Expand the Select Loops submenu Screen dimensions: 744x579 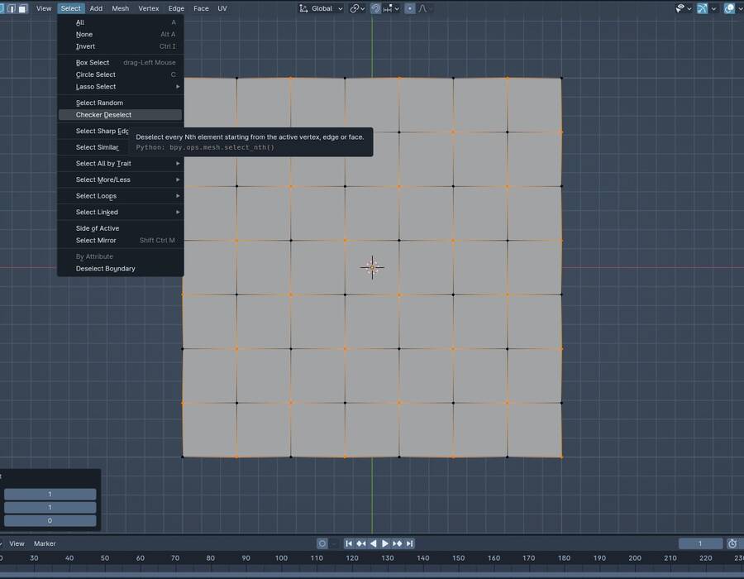click(x=120, y=196)
